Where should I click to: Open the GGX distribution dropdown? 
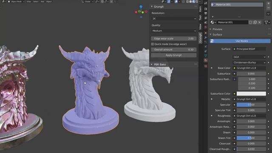[249, 57]
